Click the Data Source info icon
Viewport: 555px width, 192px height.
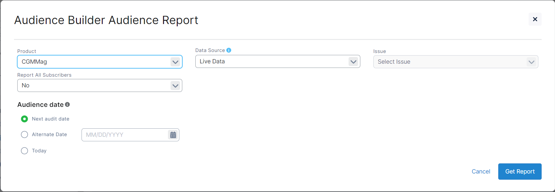tap(229, 50)
